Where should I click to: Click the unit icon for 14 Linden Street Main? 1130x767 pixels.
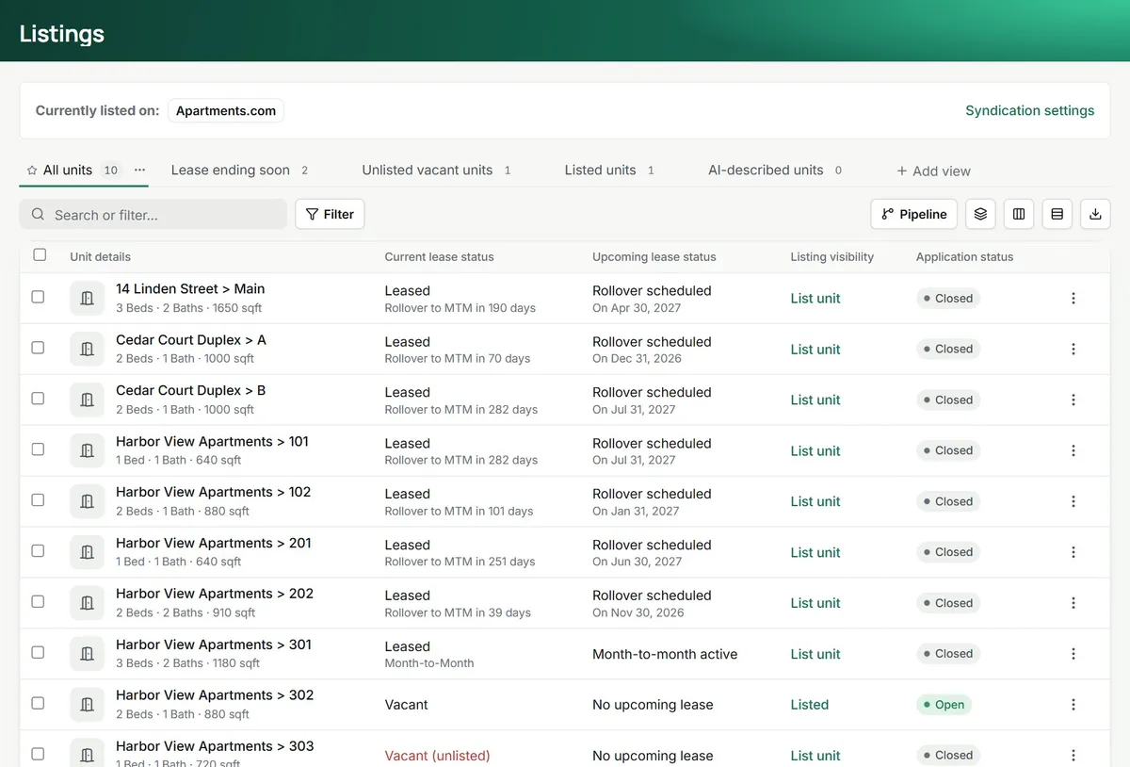(87, 298)
